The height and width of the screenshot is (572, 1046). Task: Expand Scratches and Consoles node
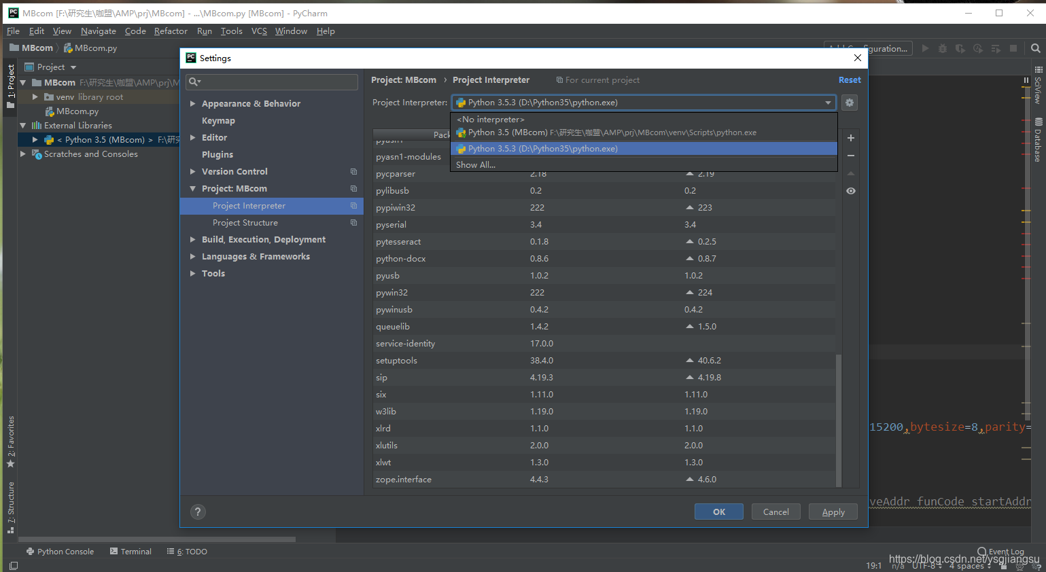coord(22,154)
